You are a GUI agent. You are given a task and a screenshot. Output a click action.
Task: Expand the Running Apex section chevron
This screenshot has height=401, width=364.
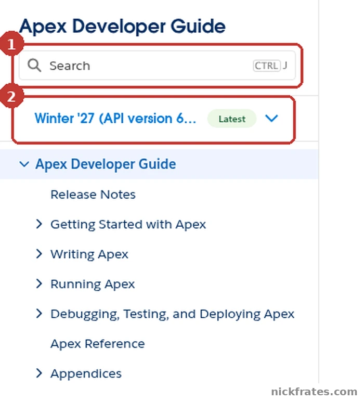click(39, 283)
